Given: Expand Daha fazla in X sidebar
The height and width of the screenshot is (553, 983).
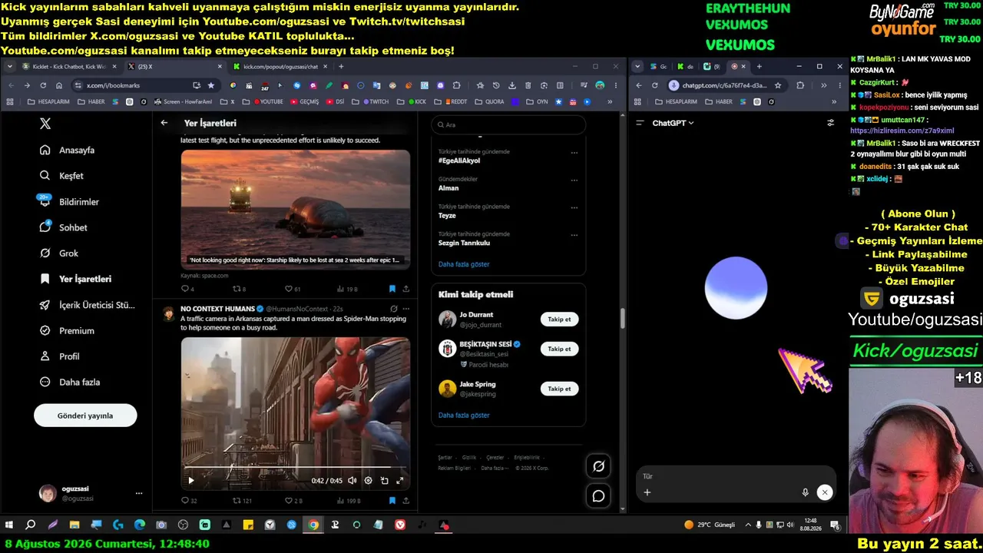Looking at the screenshot, I should (69, 382).
